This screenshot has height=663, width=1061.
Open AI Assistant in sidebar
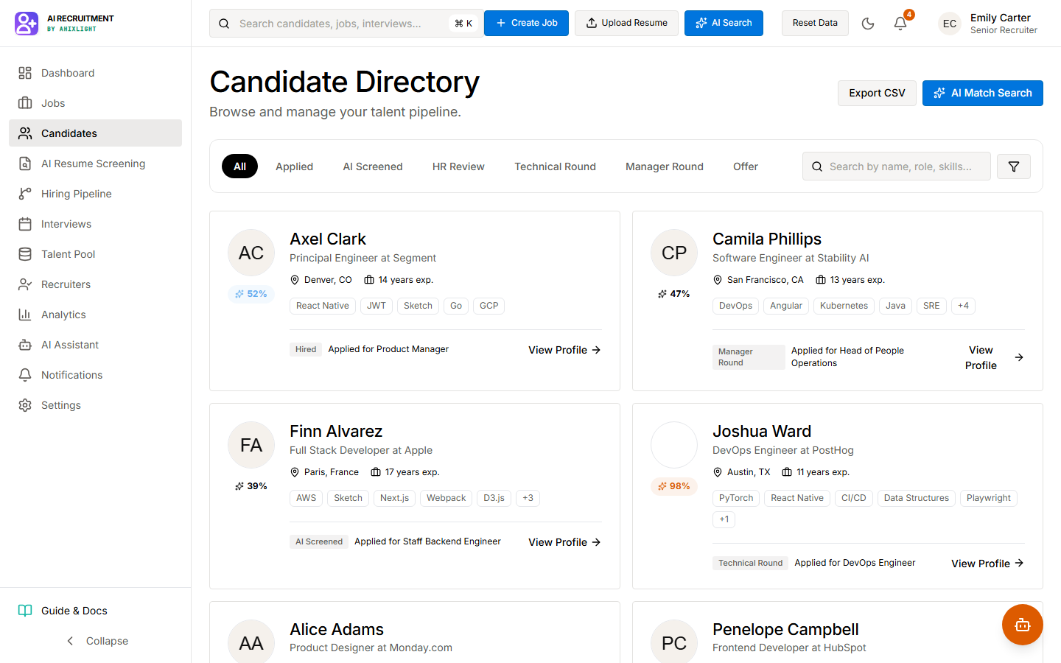[x=95, y=345]
